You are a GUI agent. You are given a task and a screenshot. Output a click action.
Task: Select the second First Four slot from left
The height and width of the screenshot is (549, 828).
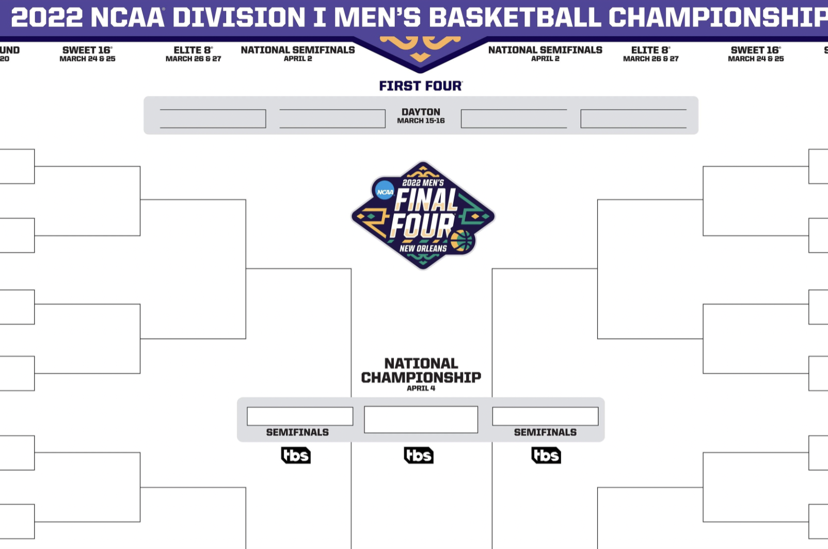[332, 119]
